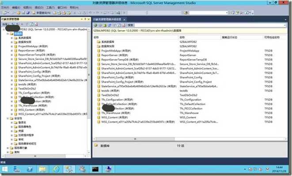Open the 编辑(E) menu
Image resolution: width=292 pixels, height=176 pixels.
tap(16, 7)
